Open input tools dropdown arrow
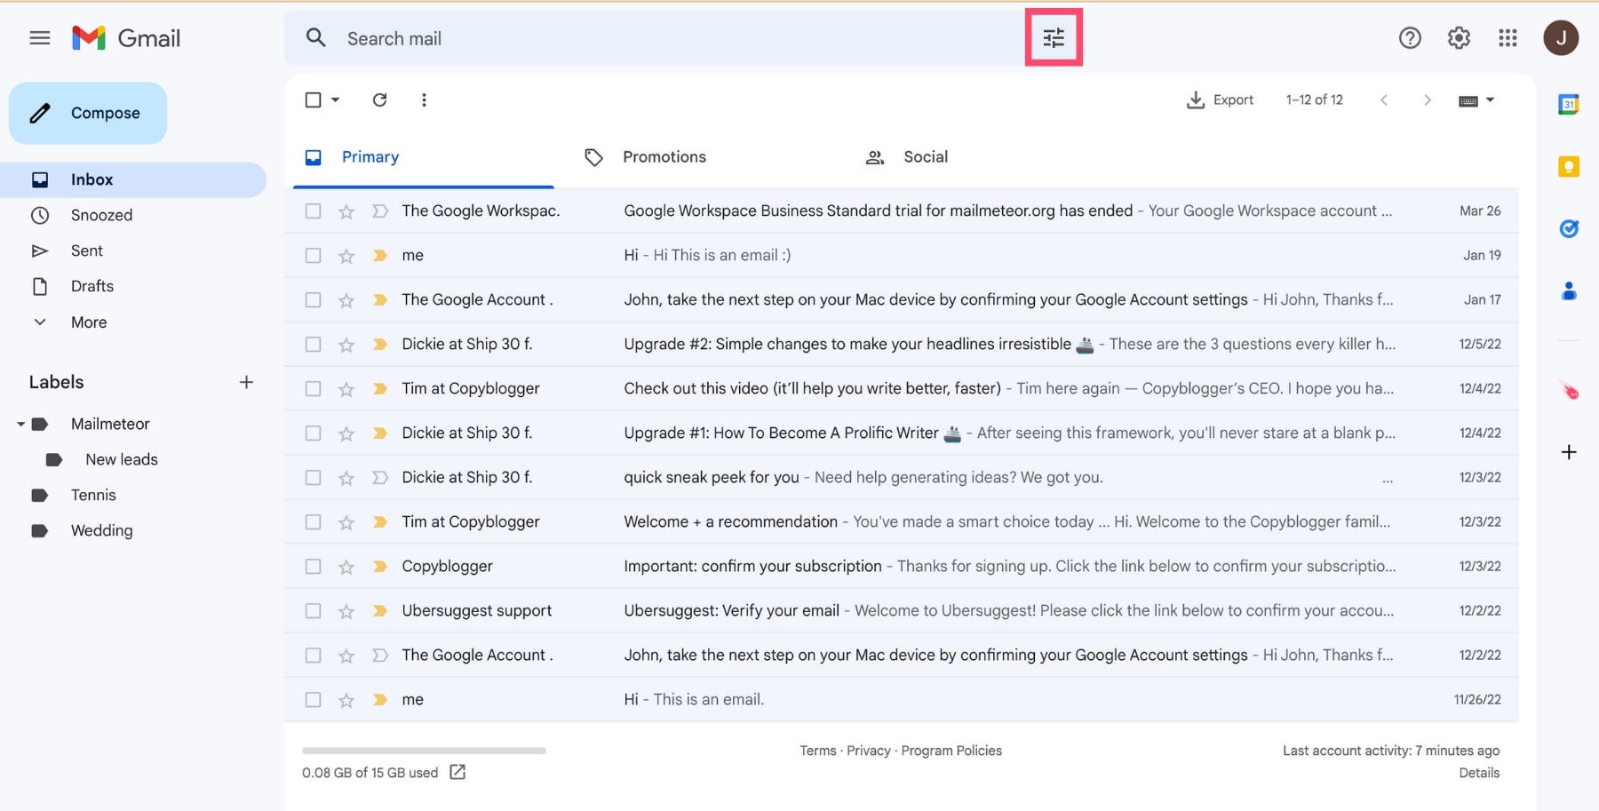 click(x=1490, y=99)
